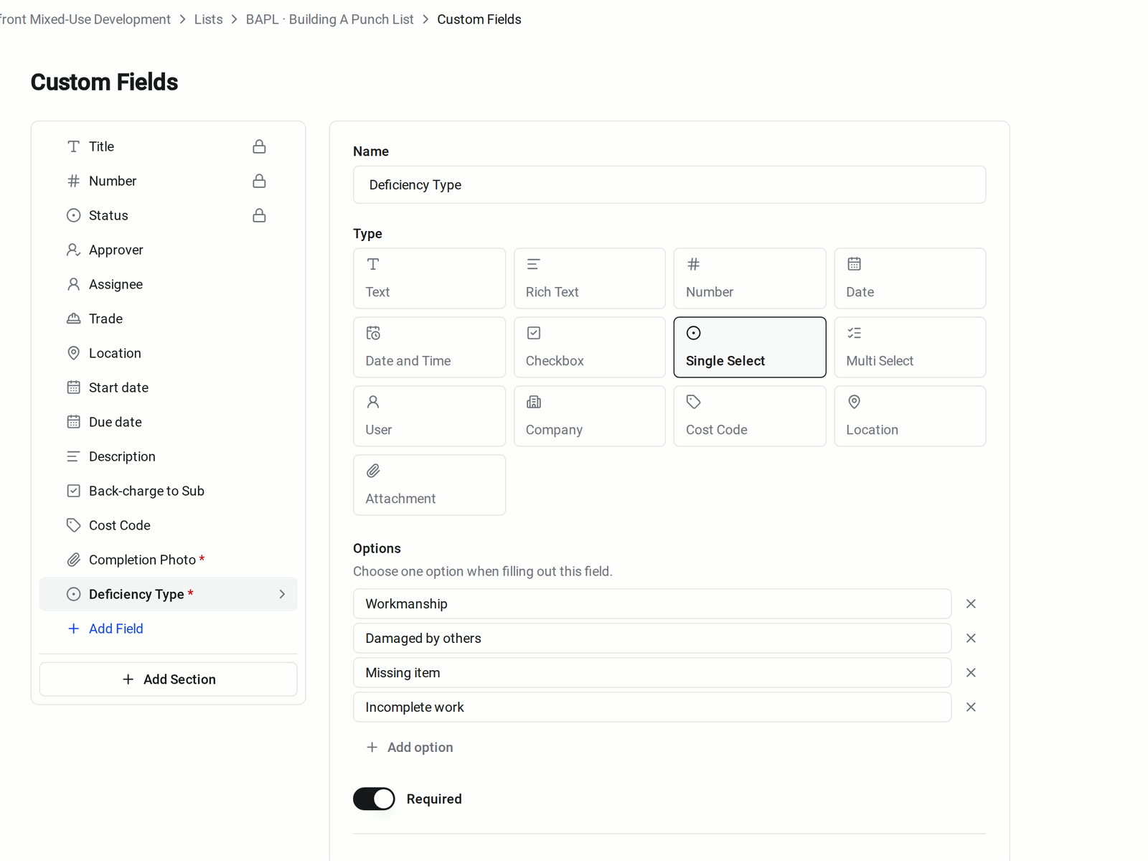This screenshot has width=1148, height=861.
Task: Go to BAPL Building A Punch List breadcrumb
Action: pyautogui.click(x=329, y=19)
